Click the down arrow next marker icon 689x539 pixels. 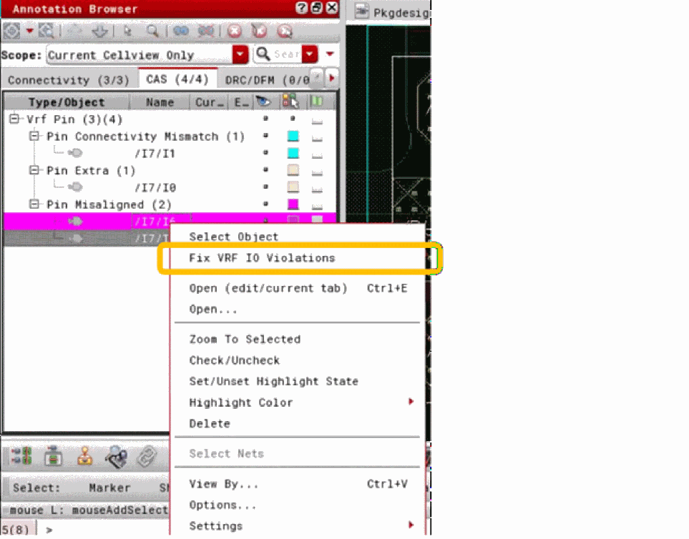(x=100, y=31)
